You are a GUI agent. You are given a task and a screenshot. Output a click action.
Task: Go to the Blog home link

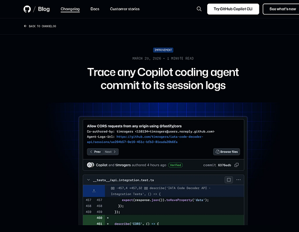tap(44, 9)
